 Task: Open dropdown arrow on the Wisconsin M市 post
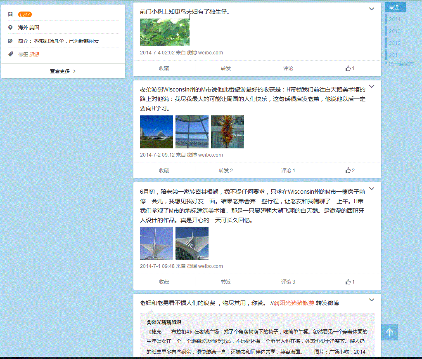(x=372, y=87)
